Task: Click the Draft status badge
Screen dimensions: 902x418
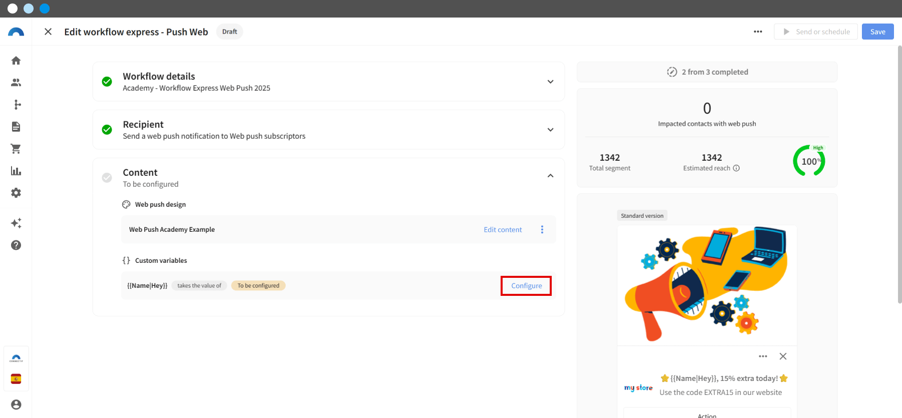Action: (230, 32)
